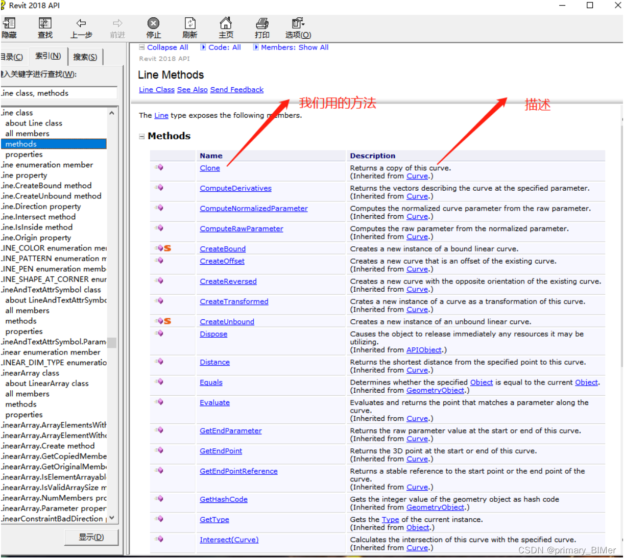Open the Intersect(Curve) method link
The height and width of the screenshot is (560, 624).
[229, 540]
